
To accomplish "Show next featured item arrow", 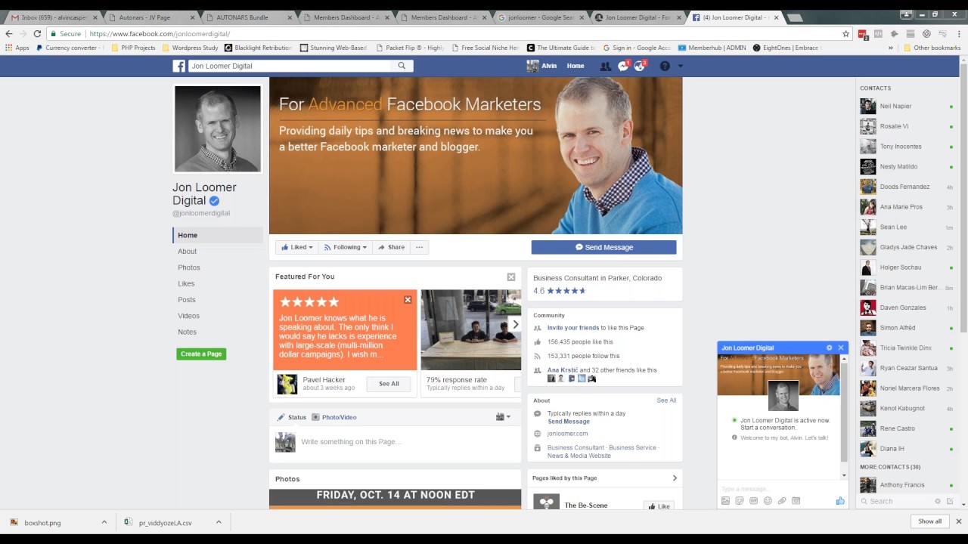I will pos(516,325).
